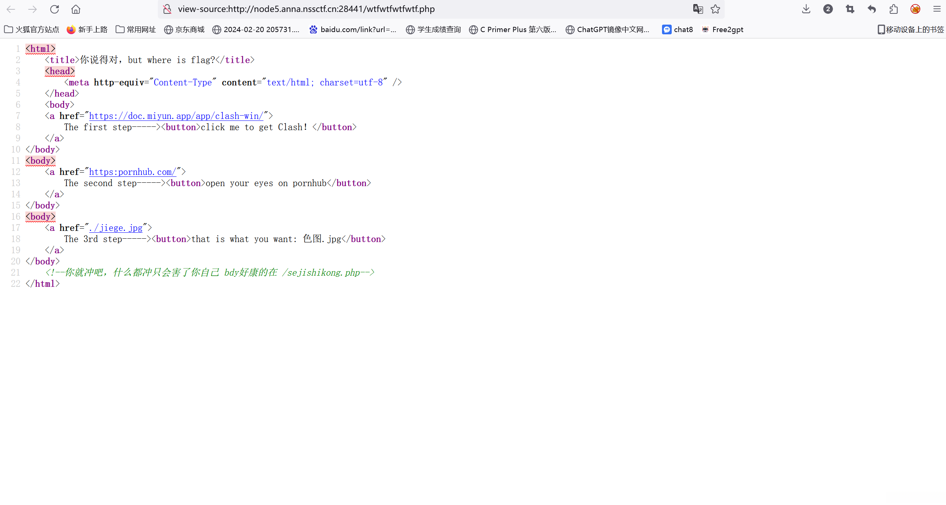
Task: Reload the current page
Action: pos(54,9)
